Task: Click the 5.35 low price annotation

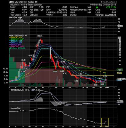Action: click(76, 81)
